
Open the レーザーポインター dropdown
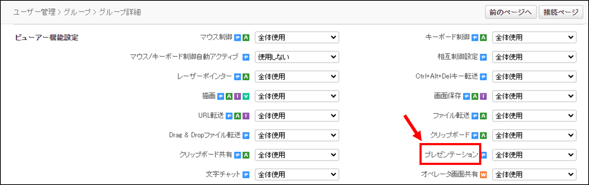pos(297,76)
